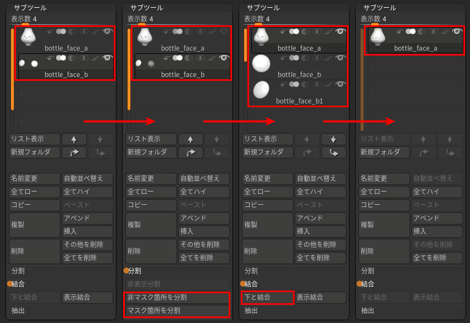470x323 pixels.
Task: Click orange subtool scrollbar in third panel
Action: [x=246, y=45]
